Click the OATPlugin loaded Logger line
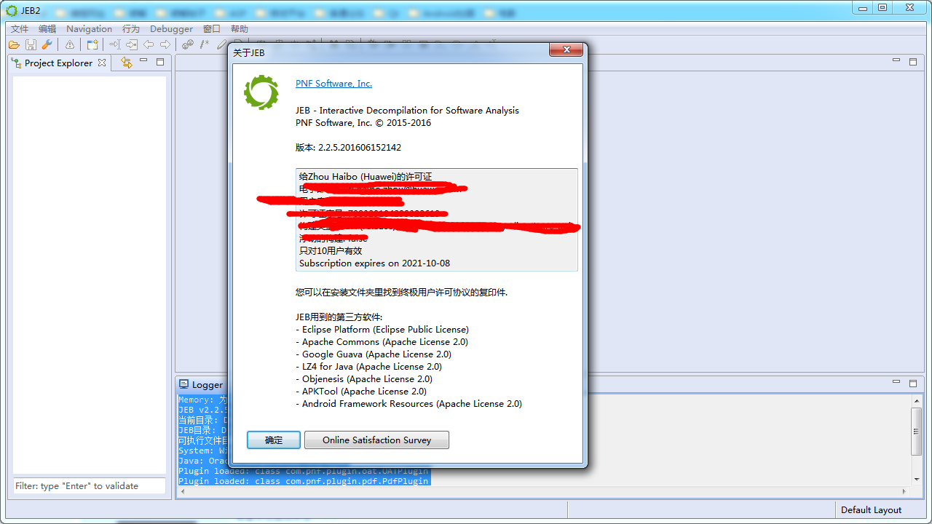Image resolution: width=932 pixels, height=524 pixels. pyautogui.click(x=304, y=471)
